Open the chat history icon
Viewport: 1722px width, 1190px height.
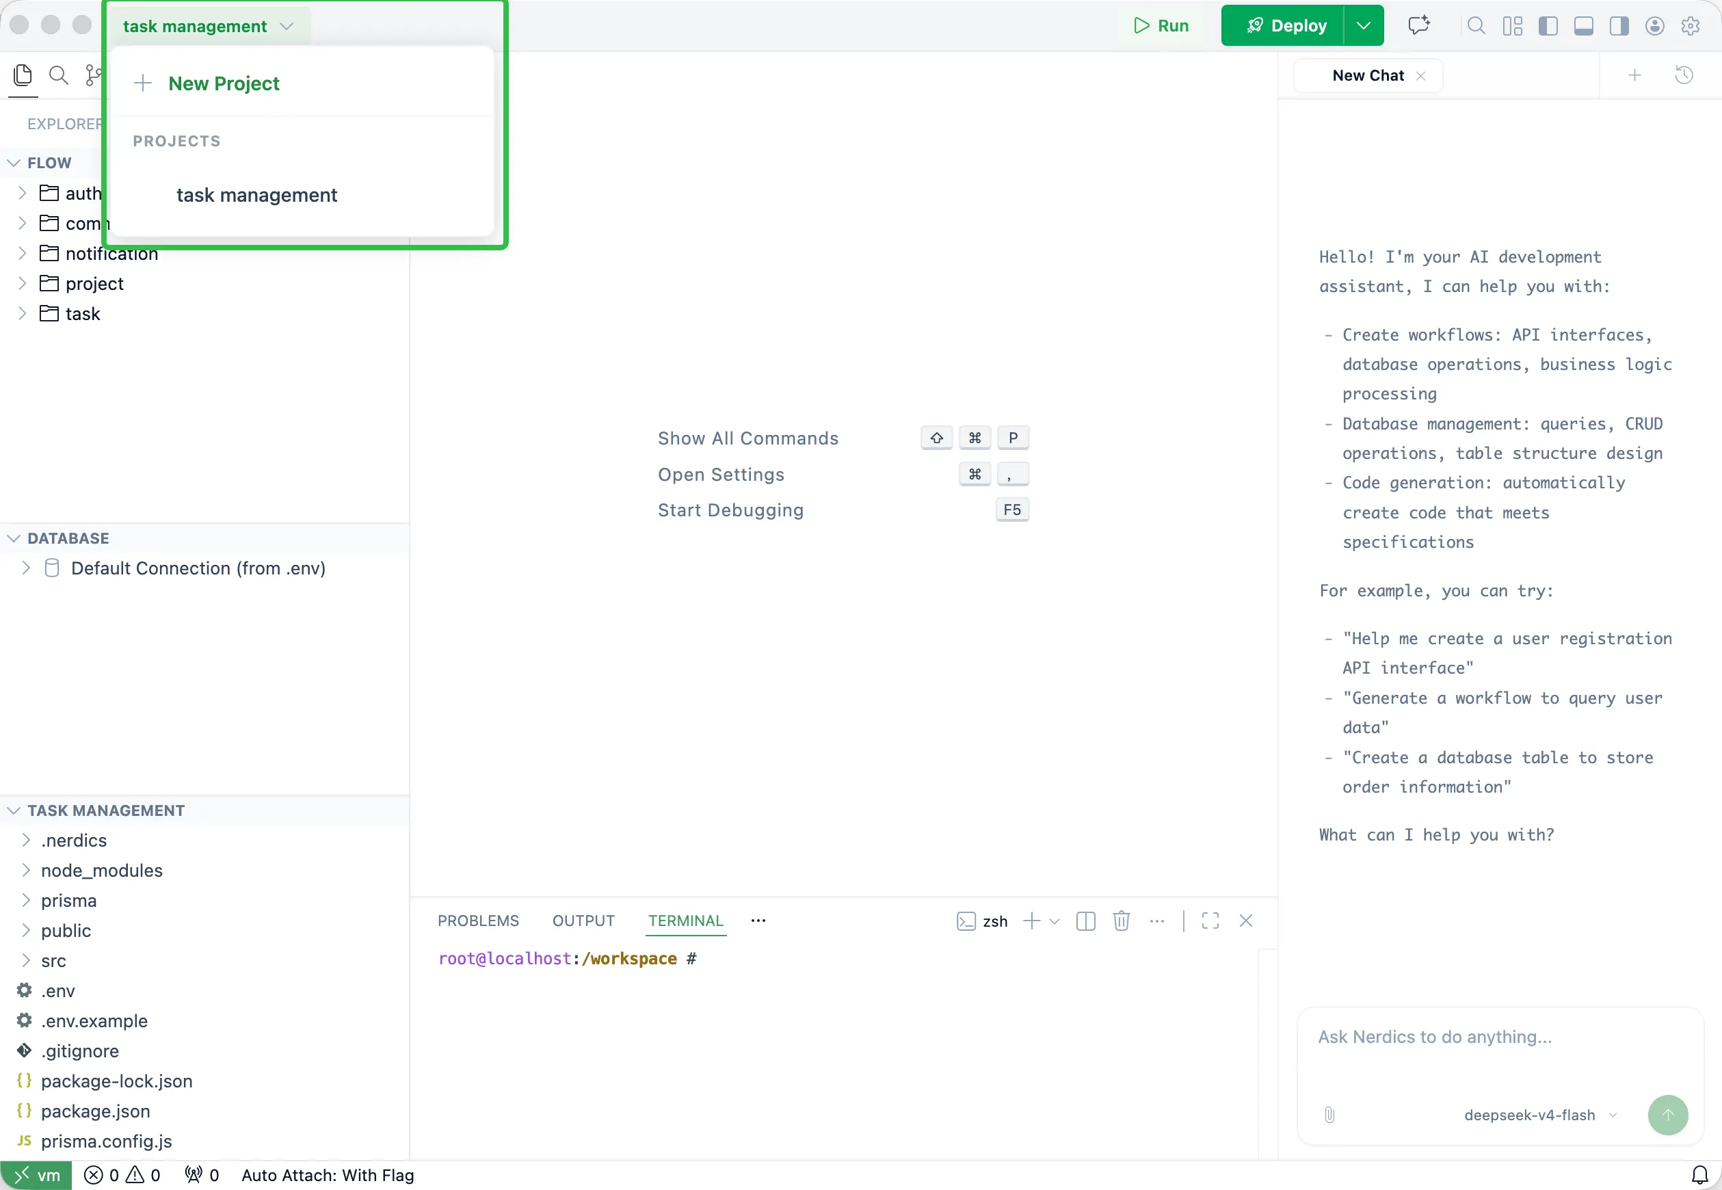pos(1684,75)
